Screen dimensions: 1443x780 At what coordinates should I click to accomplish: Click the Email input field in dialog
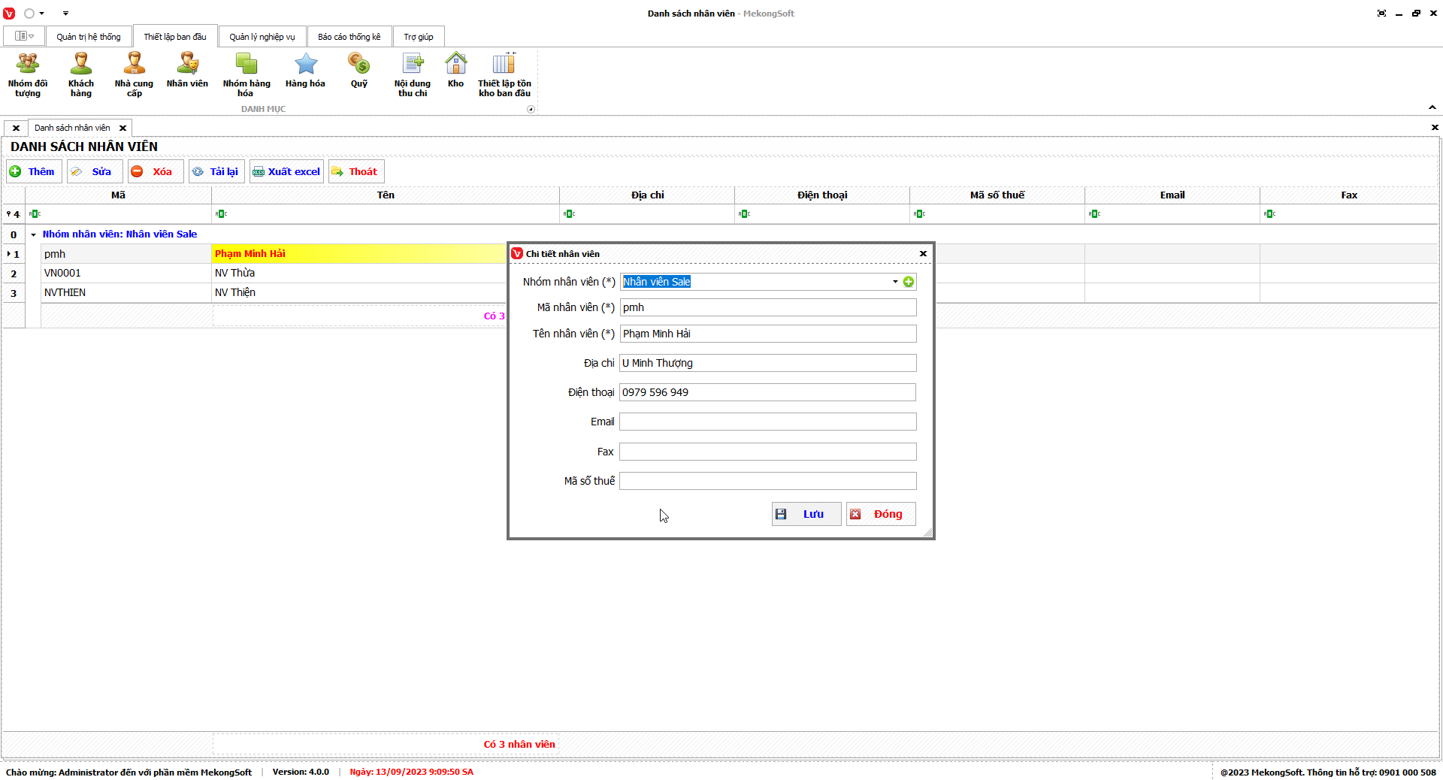[x=768, y=422]
